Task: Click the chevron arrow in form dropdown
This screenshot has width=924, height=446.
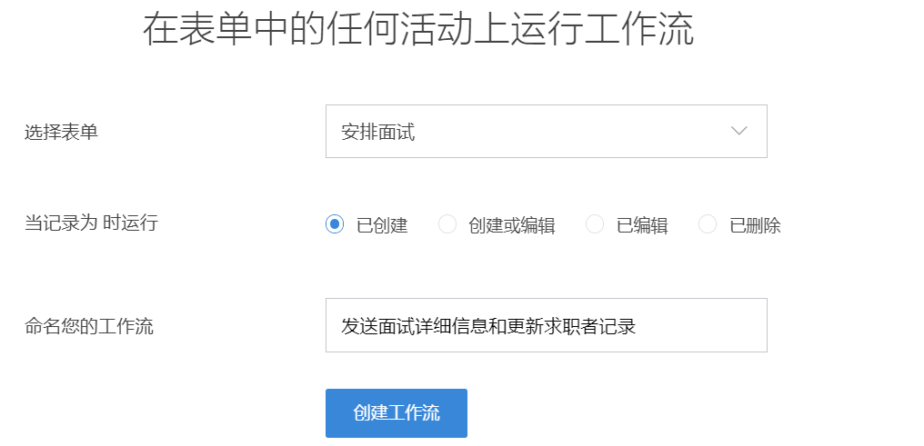Action: [738, 131]
